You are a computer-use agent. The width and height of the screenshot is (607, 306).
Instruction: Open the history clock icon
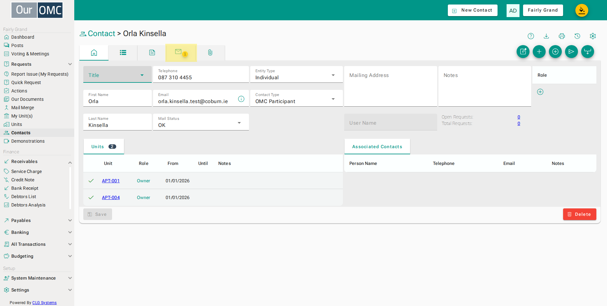point(577,36)
